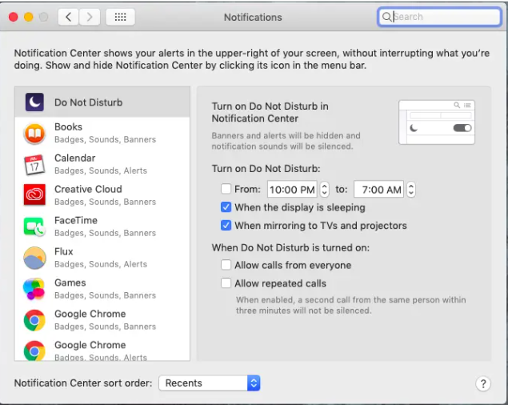Click the 7:00 AM end time field
The image size is (508, 405).
point(378,189)
